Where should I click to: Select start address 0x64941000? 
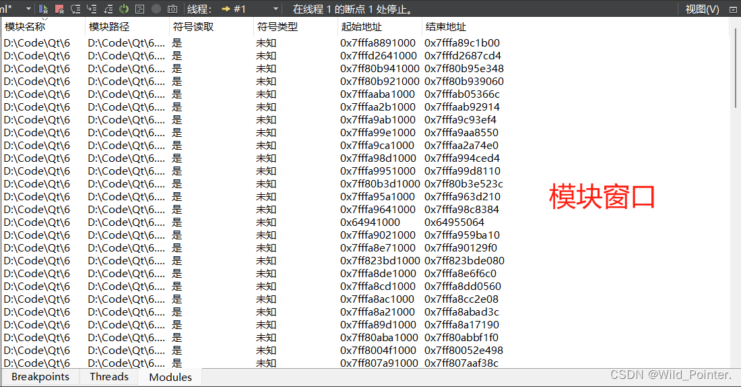coord(370,222)
